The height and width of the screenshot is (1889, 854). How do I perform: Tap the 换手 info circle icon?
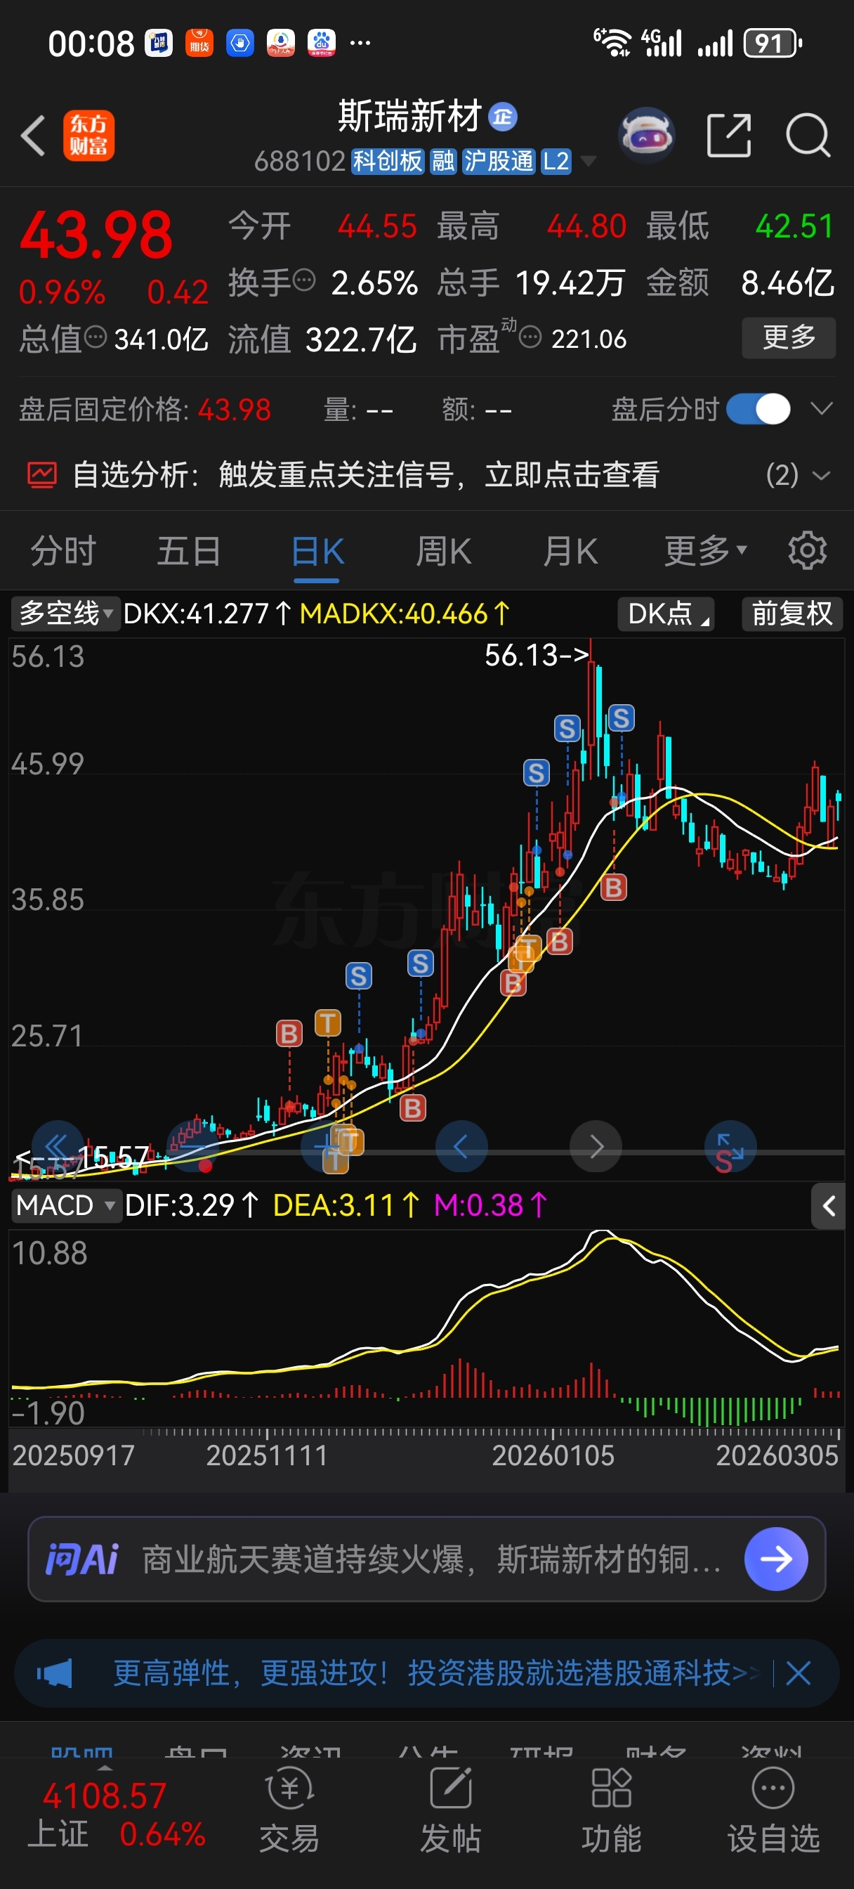tap(304, 280)
